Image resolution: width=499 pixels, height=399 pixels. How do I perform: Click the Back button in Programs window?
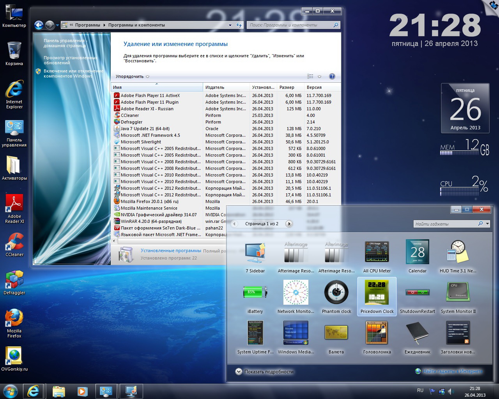(39, 25)
